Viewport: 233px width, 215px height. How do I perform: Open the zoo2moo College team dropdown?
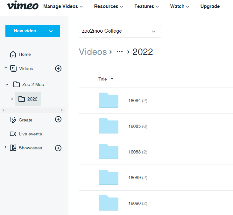click(120, 31)
